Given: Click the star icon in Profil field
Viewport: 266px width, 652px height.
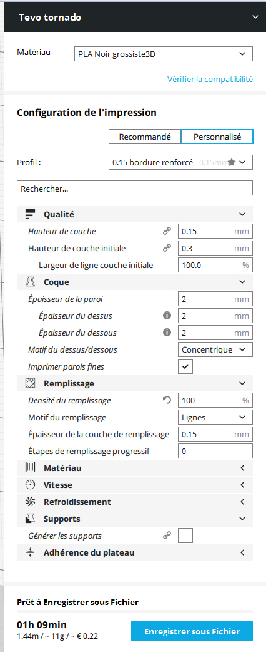Looking at the screenshot, I should pyautogui.click(x=232, y=163).
